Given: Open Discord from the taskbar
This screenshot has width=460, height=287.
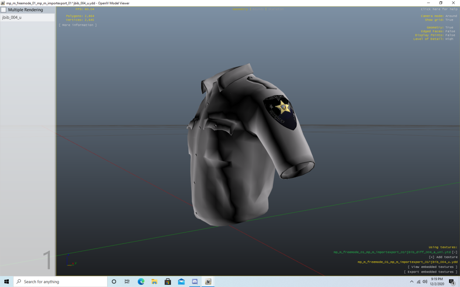Looking at the screenshot, I should pos(195,282).
